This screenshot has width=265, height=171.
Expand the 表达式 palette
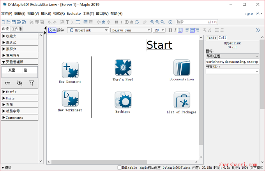coord(19,42)
